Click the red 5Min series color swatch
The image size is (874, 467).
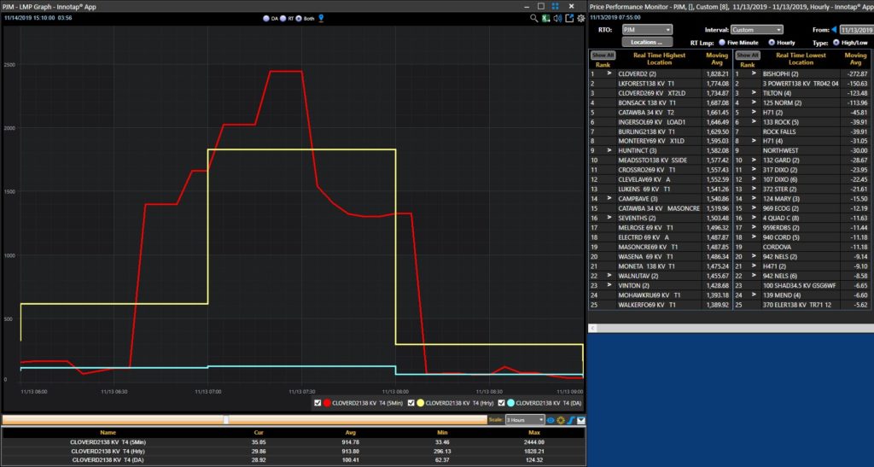tap(327, 403)
